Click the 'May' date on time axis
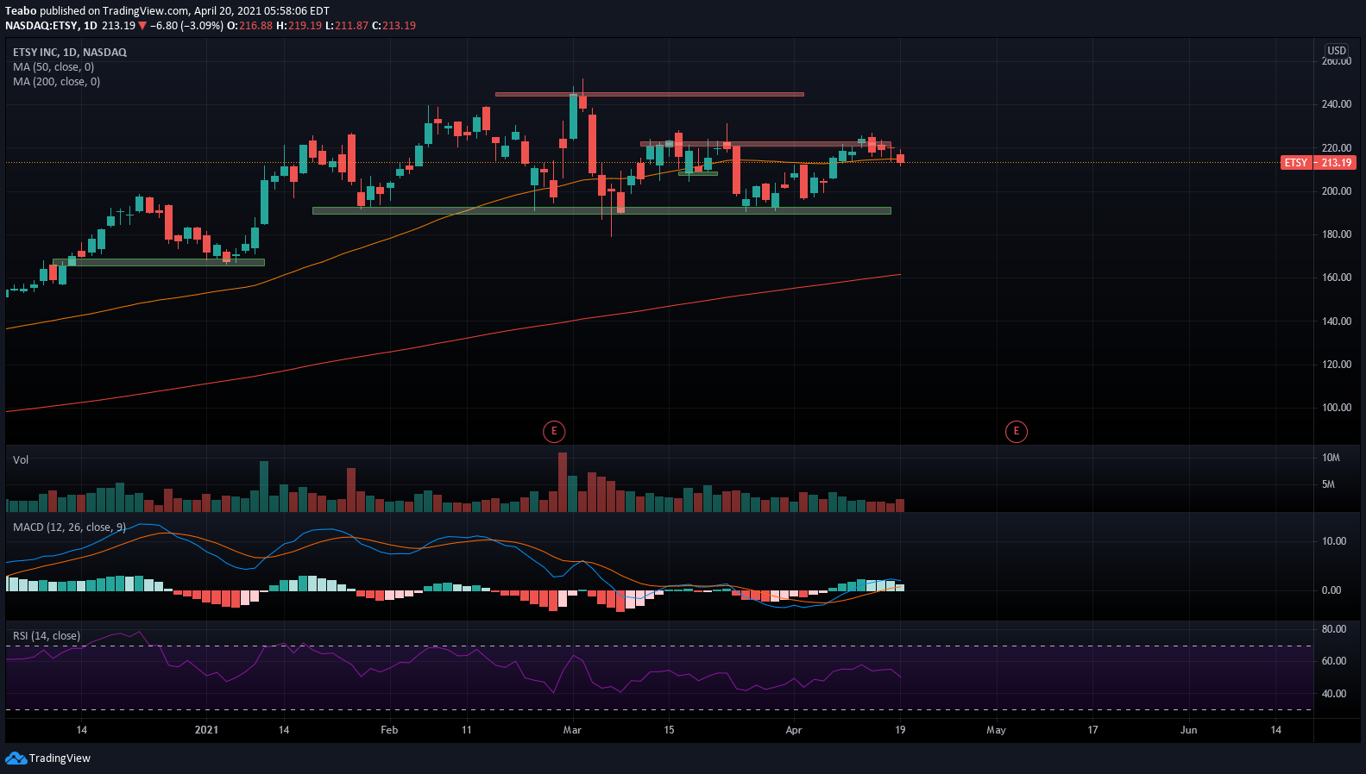The width and height of the screenshot is (1366, 774). pyautogui.click(x=996, y=730)
